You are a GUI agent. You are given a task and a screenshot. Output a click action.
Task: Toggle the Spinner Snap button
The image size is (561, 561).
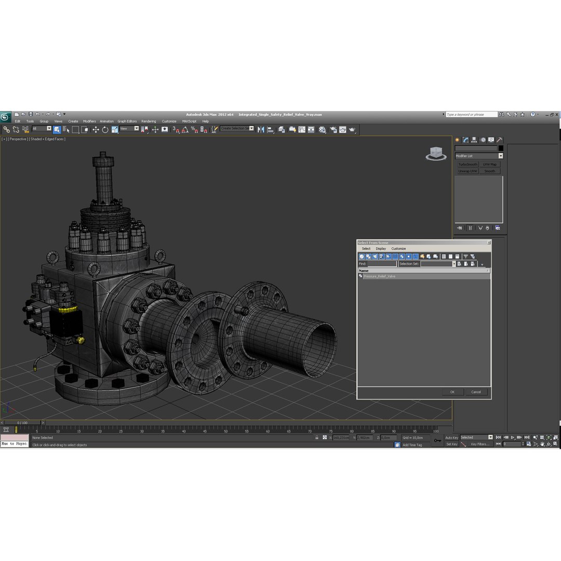pyautogui.click(x=204, y=129)
